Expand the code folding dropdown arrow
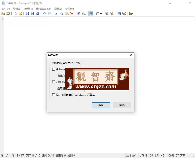 [x=101, y=14]
